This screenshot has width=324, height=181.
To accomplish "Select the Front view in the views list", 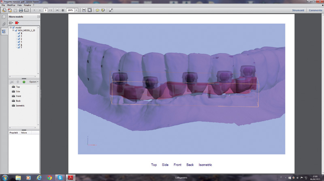I will tap(18, 96).
